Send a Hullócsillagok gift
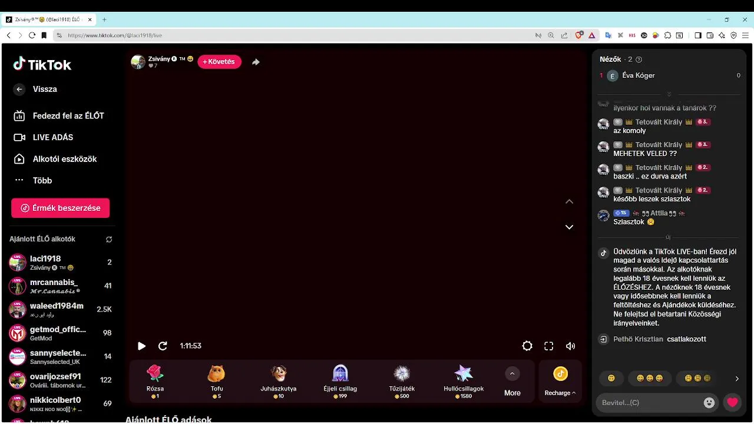This screenshot has height=424, width=754. click(x=464, y=382)
